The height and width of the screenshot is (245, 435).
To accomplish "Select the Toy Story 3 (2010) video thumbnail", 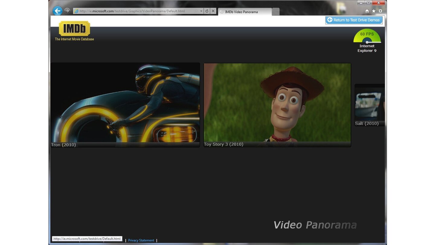I will click(277, 105).
